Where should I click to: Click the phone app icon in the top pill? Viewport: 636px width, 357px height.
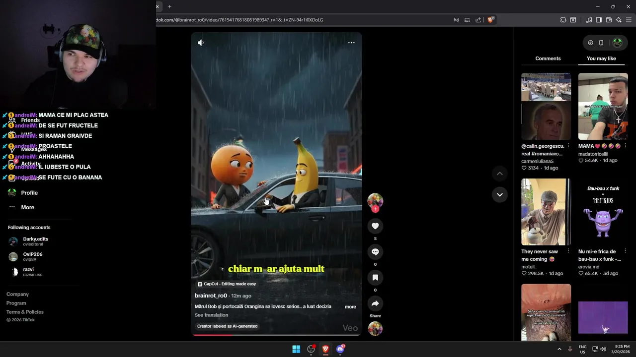pyautogui.click(x=601, y=43)
